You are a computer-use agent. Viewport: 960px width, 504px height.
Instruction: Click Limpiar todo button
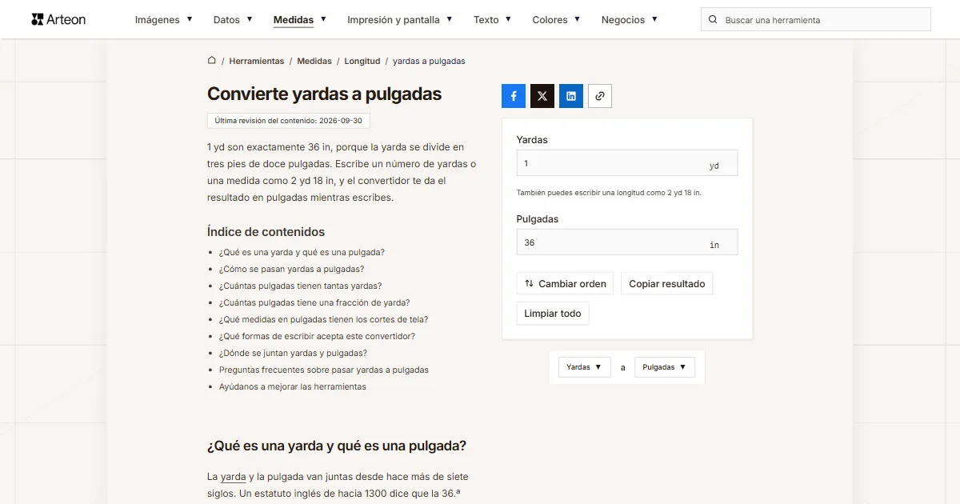point(553,314)
